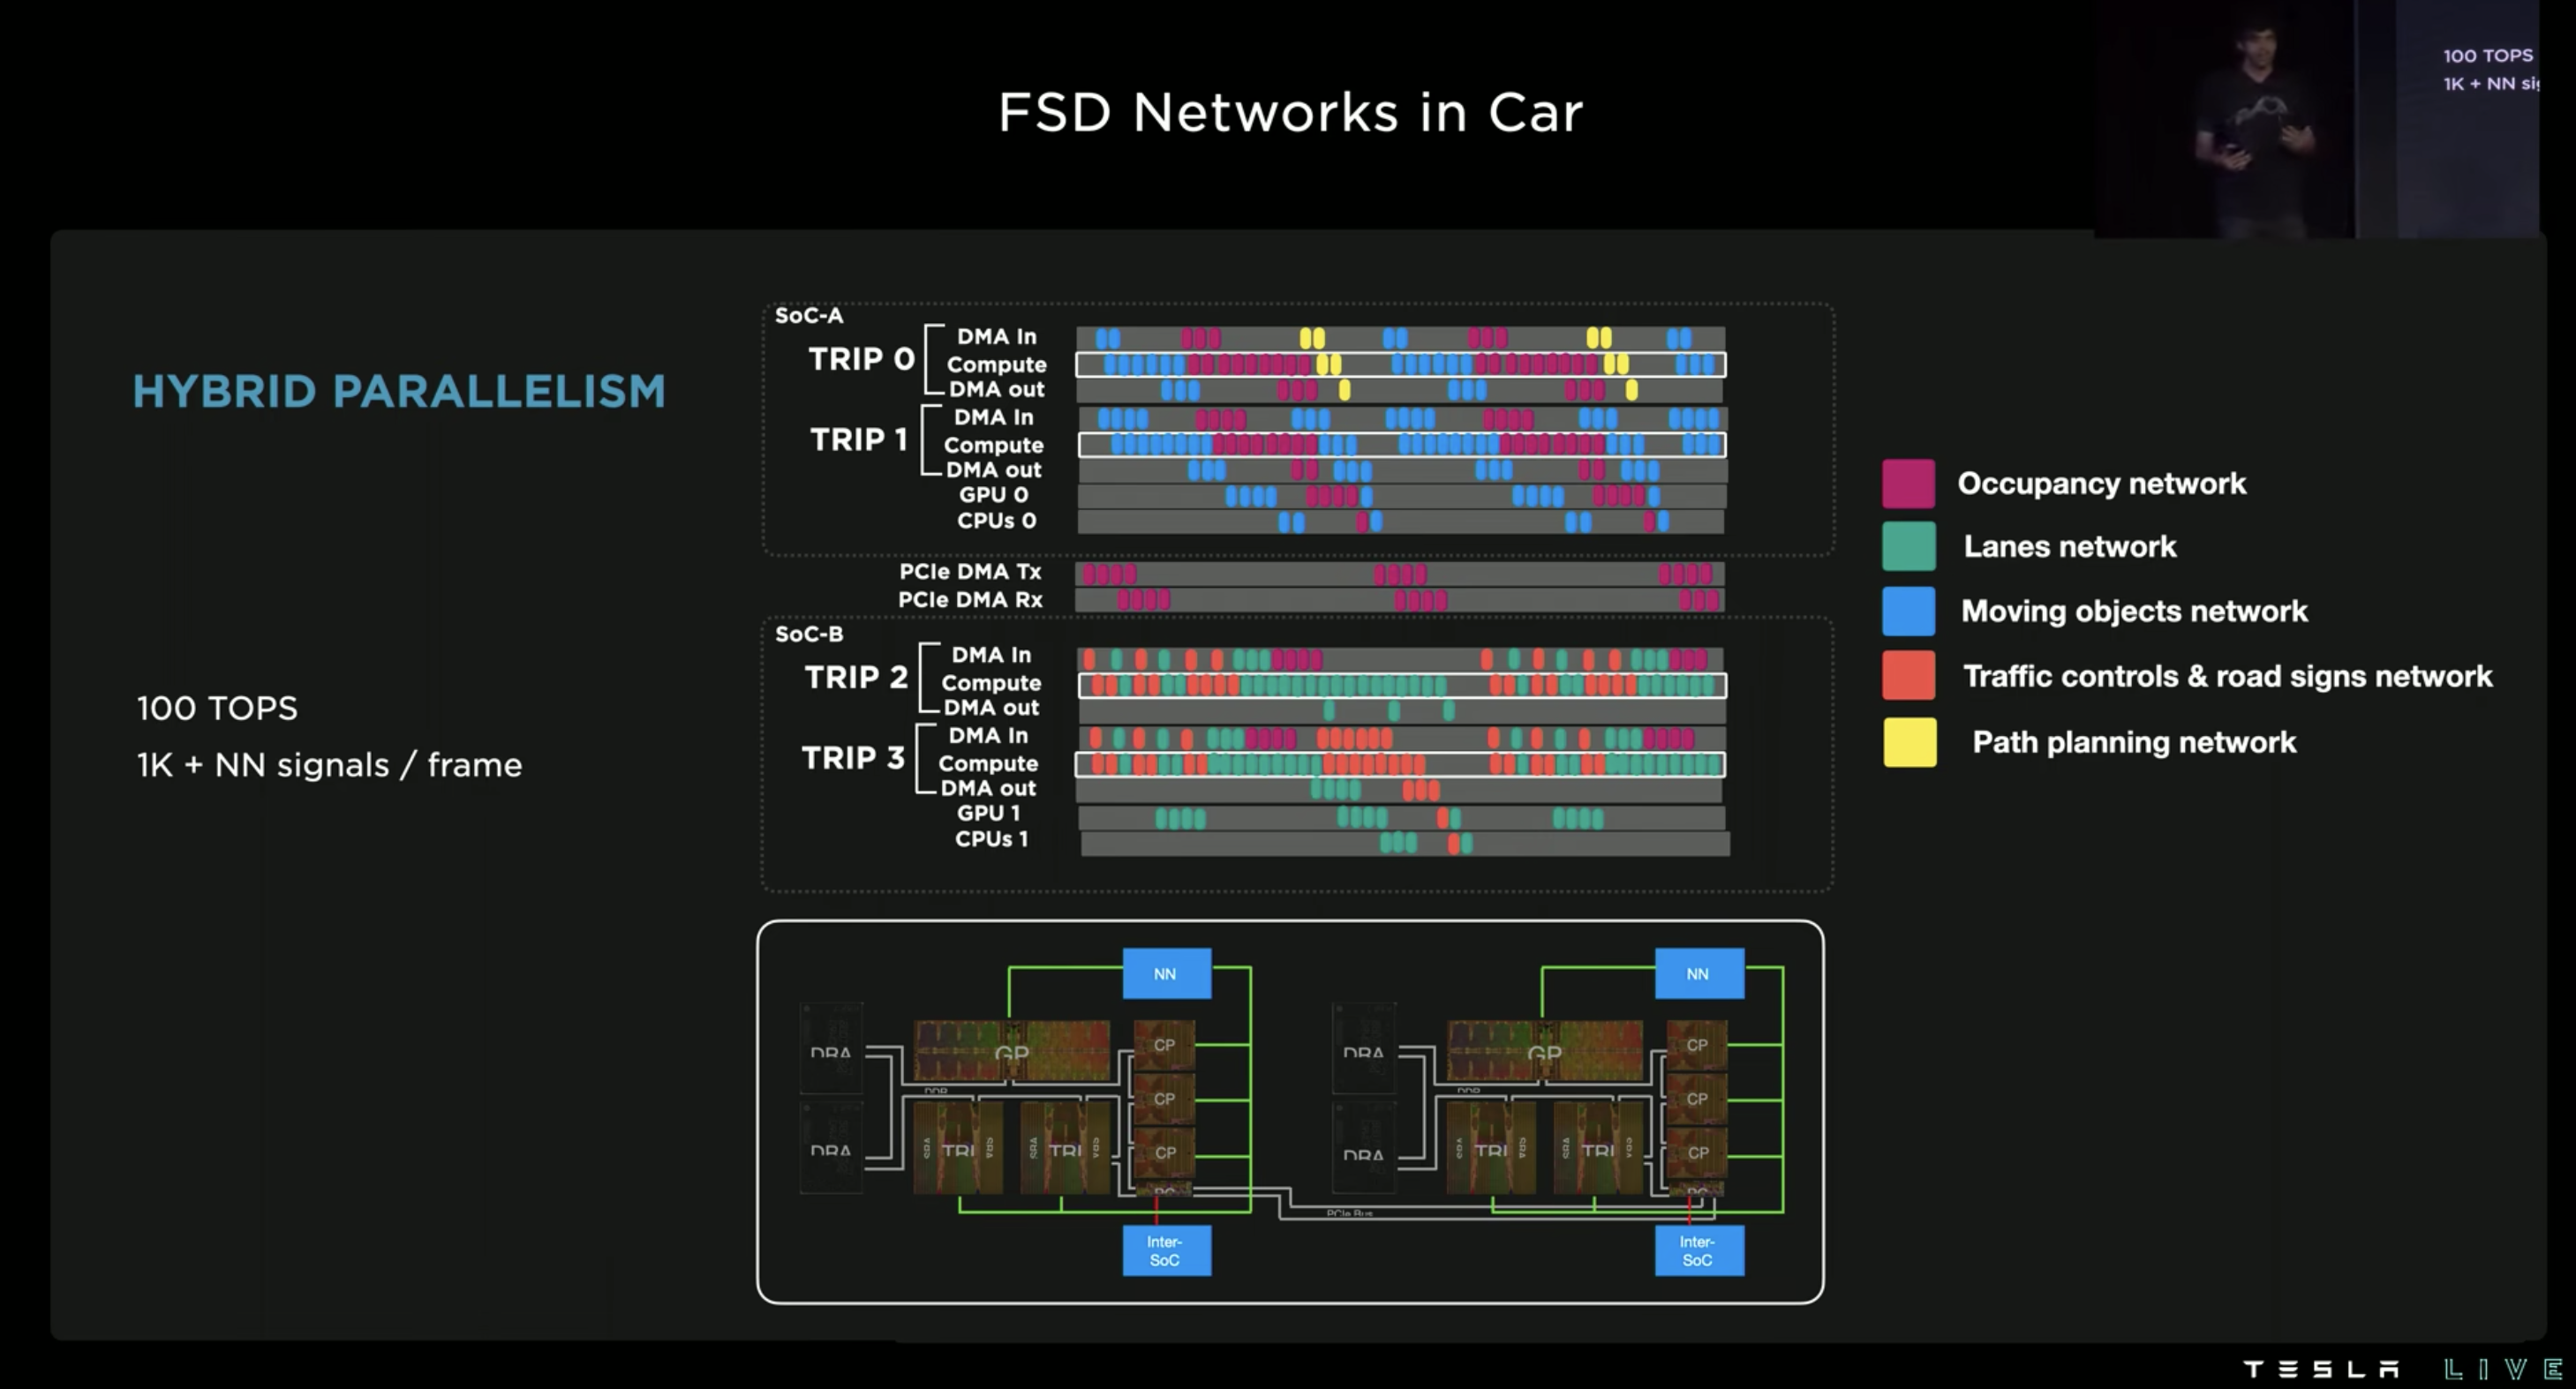Select the Occupancy network legend swatch
This screenshot has width=2576, height=1389.
coord(1909,483)
